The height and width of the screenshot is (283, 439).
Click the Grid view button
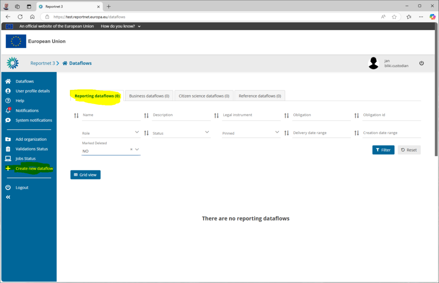85,175
